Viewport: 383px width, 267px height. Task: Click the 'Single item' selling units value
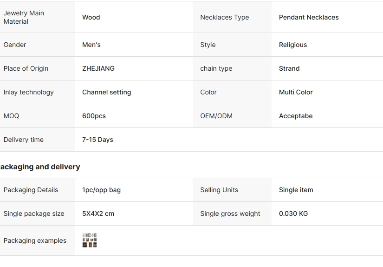[296, 190]
